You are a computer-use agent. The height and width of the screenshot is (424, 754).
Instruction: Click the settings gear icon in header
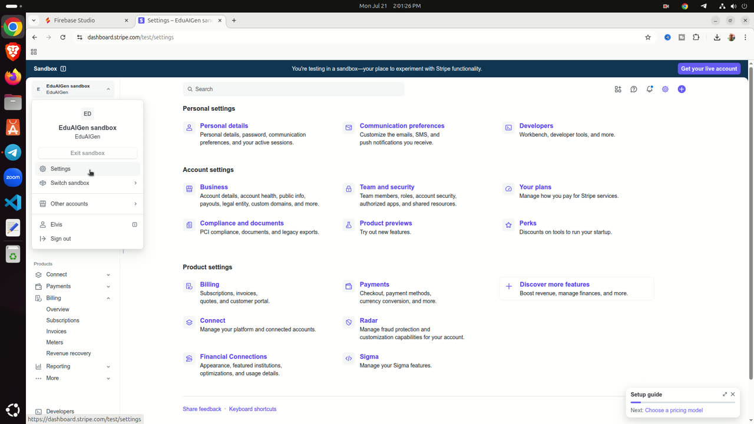[665, 90]
